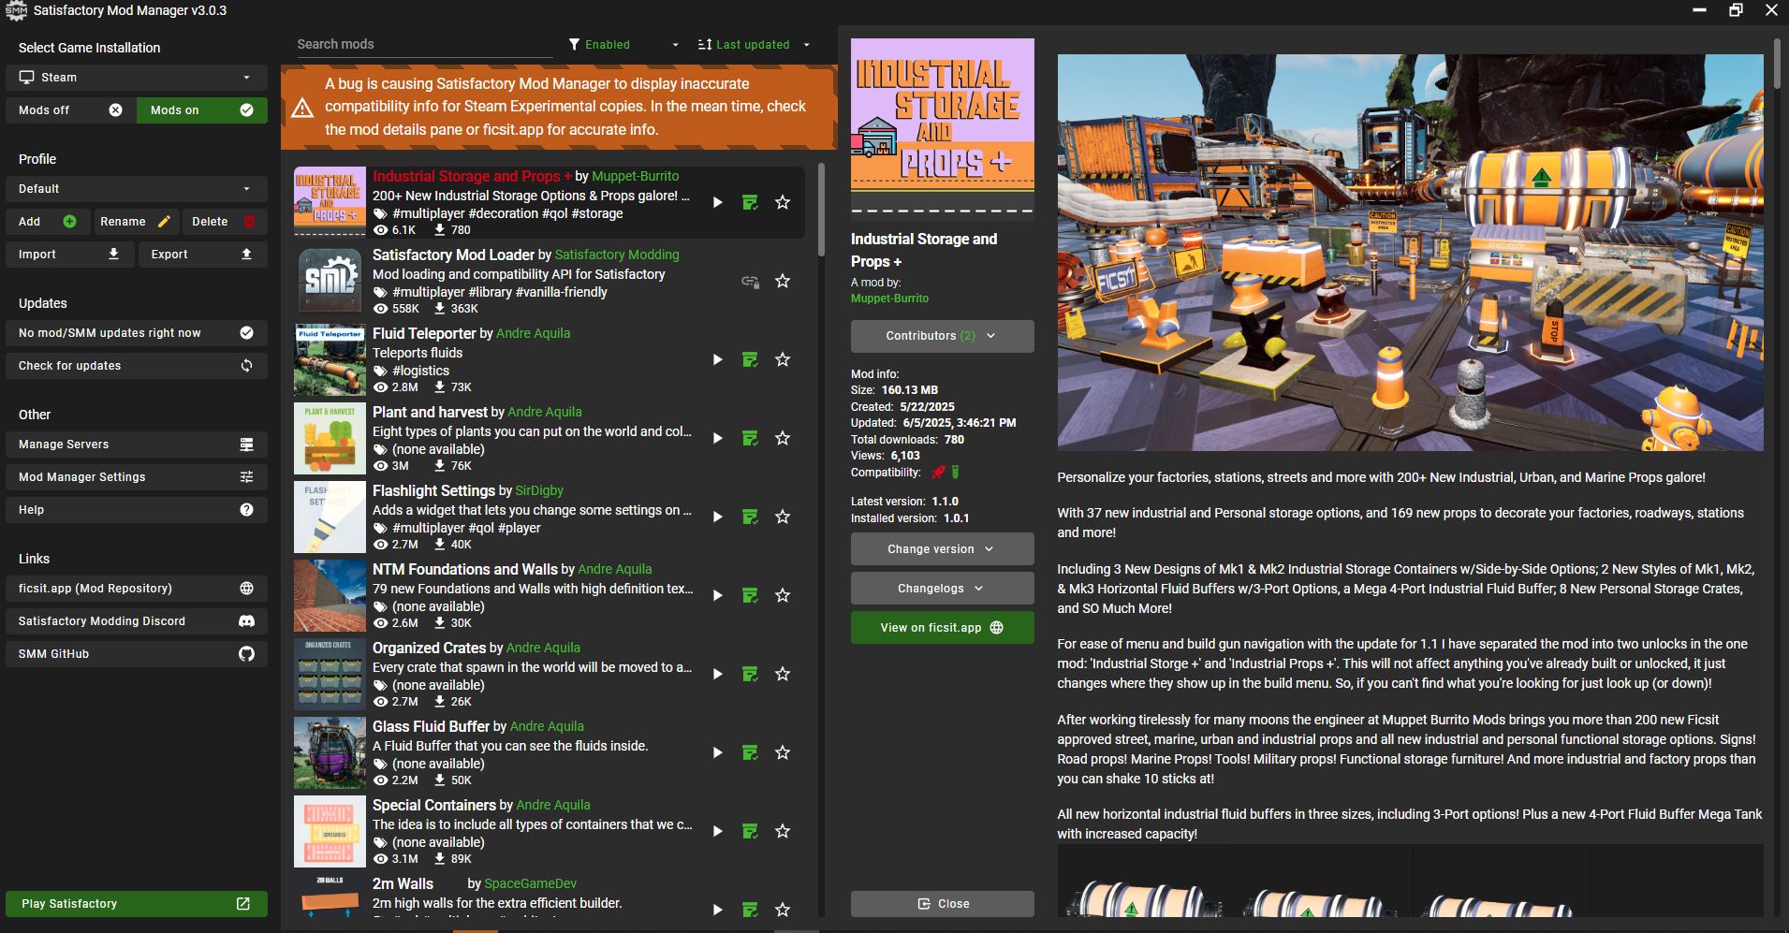Screen dimensions: 1789x933
Task: Launch the game with Play Satisfactory
Action: click(x=137, y=904)
